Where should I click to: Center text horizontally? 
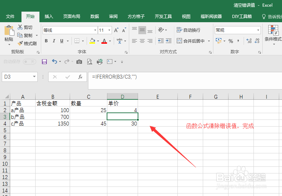click(x=142, y=41)
